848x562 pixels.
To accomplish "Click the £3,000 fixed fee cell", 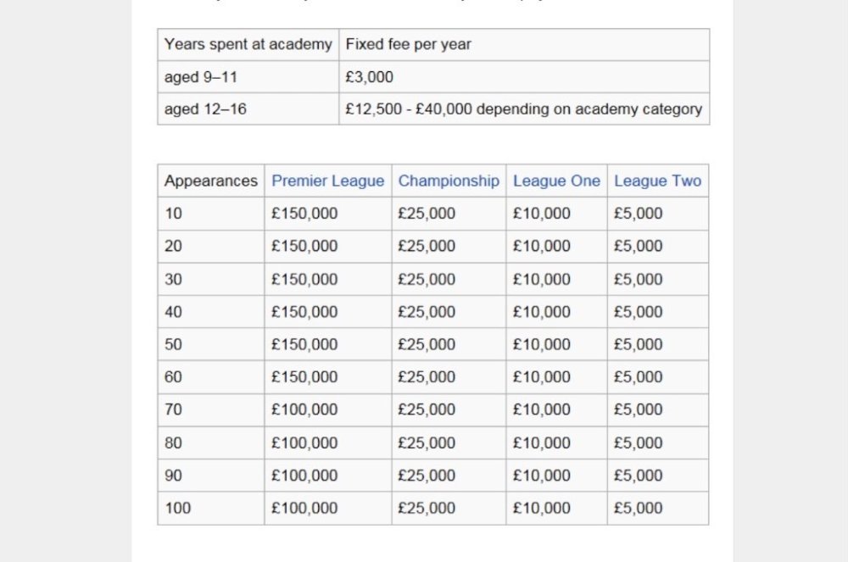I will [x=370, y=77].
